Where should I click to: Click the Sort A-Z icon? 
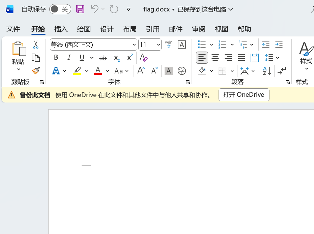(267, 71)
